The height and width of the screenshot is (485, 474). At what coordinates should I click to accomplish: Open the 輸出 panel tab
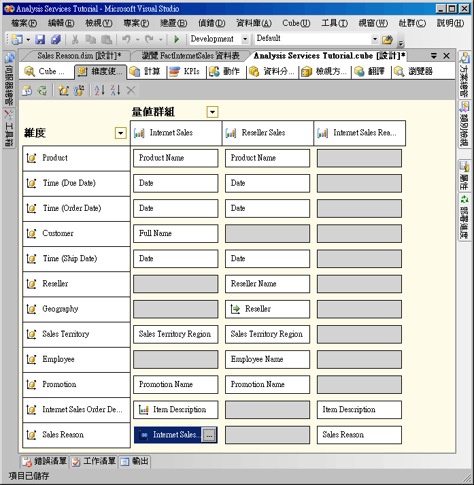(x=135, y=461)
